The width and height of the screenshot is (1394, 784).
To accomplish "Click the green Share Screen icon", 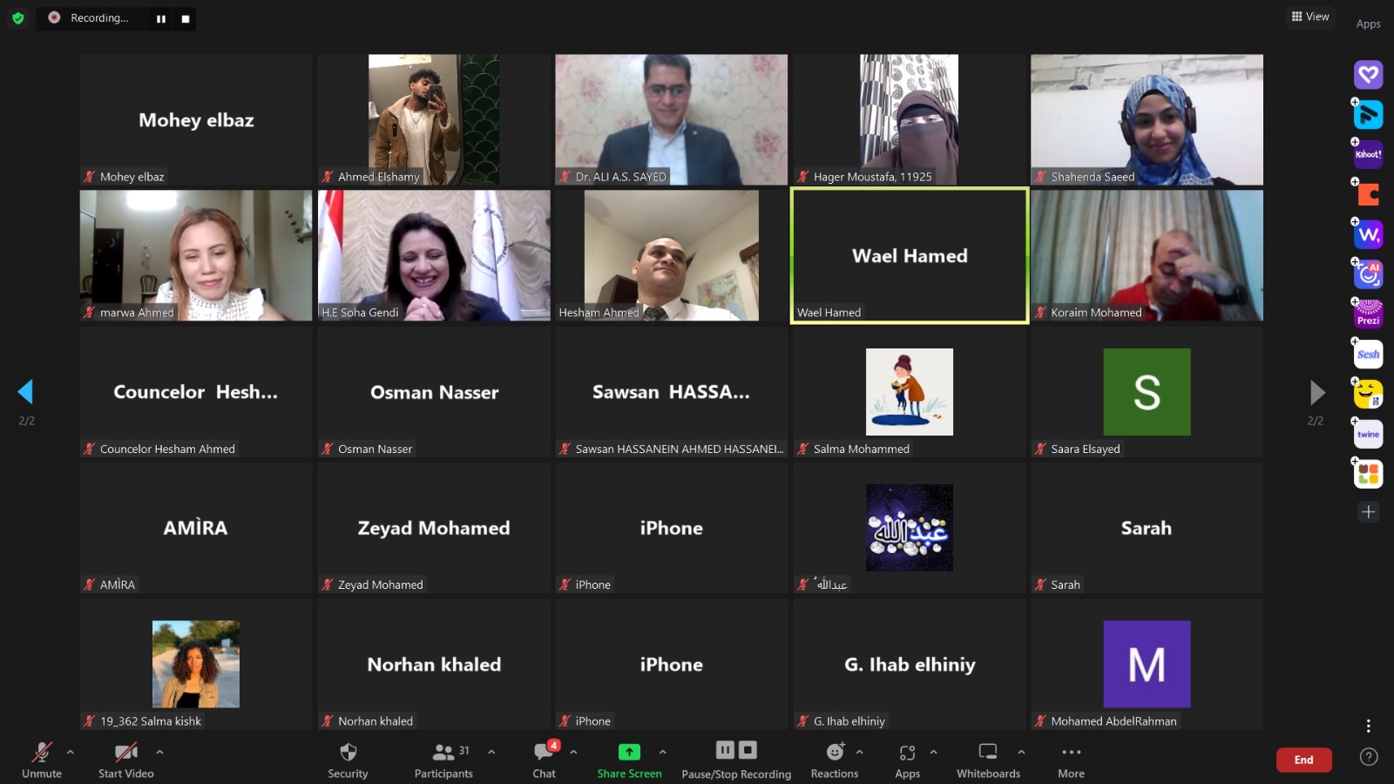I will (629, 752).
